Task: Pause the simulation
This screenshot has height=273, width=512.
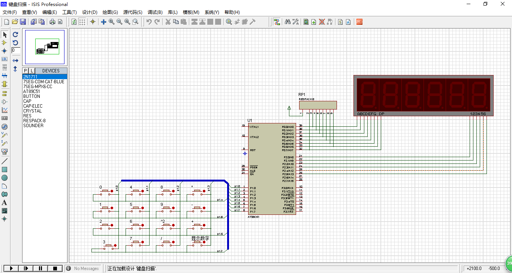Action: click(40, 268)
